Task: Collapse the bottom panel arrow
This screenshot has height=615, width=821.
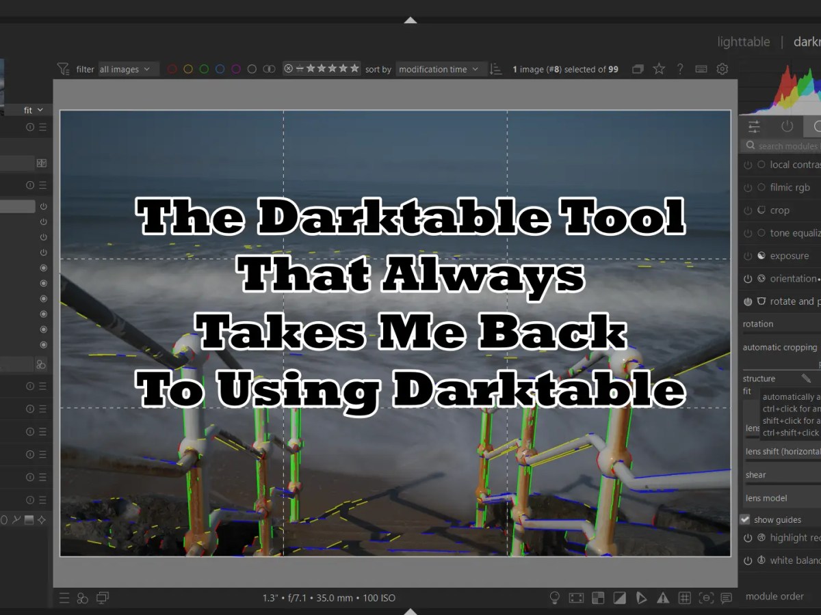Action: [410, 610]
